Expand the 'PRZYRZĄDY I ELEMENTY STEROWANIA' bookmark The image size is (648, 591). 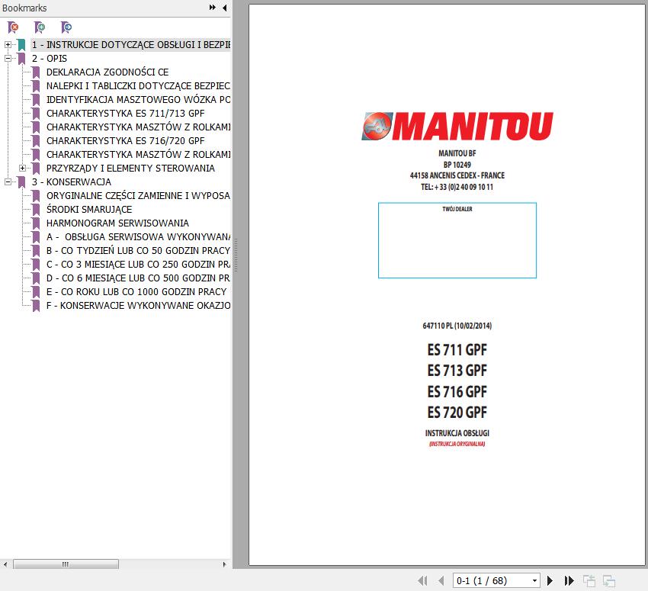pyautogui.click(x=22, y=169)
